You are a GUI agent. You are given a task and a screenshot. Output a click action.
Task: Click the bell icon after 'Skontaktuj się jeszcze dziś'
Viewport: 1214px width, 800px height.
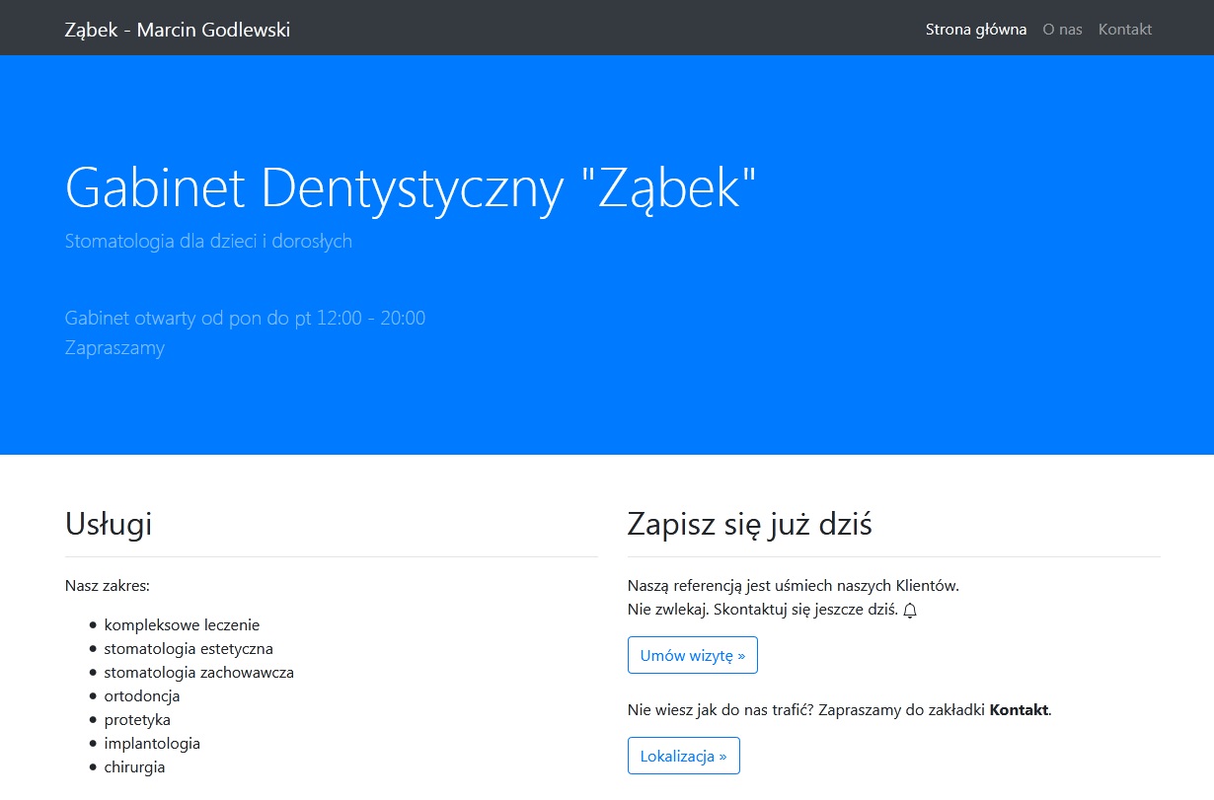[x=910, y=611]
